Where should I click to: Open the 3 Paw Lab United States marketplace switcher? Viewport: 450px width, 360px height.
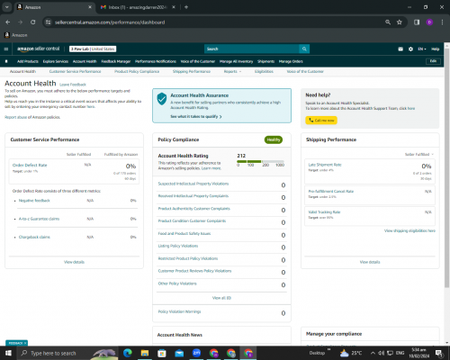pos(93,49)
